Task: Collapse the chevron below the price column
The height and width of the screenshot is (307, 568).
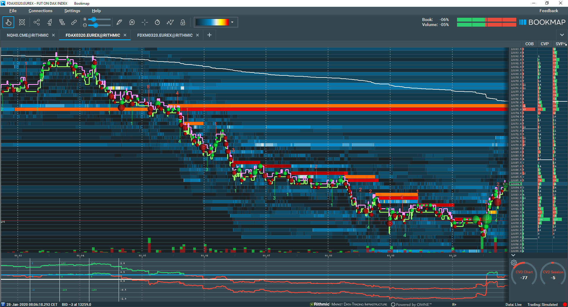Action: tap(513, 255)
